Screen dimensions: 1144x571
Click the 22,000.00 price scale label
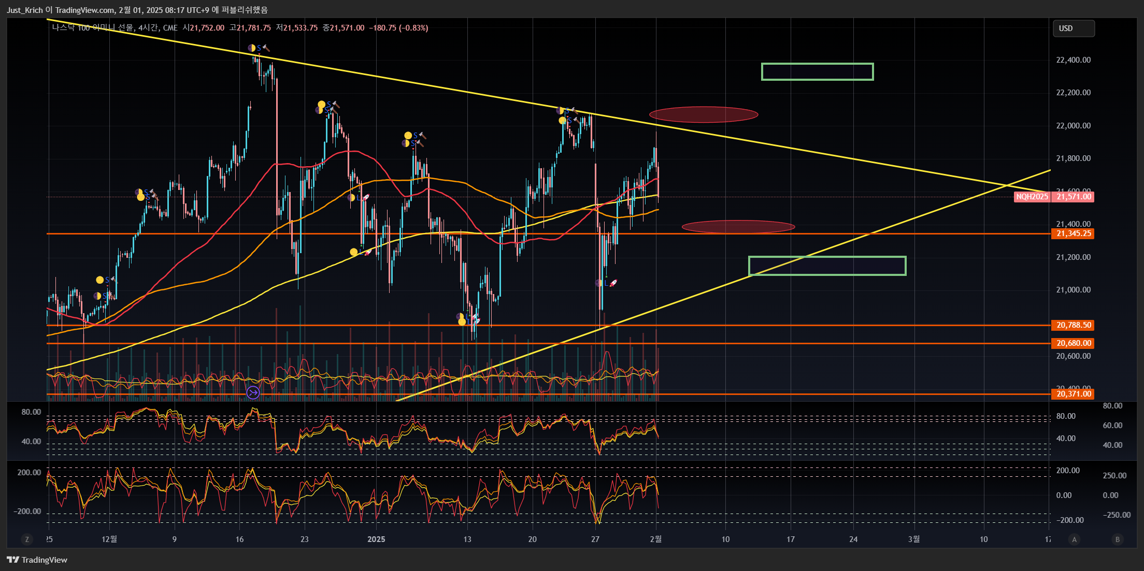point(1073,126)
